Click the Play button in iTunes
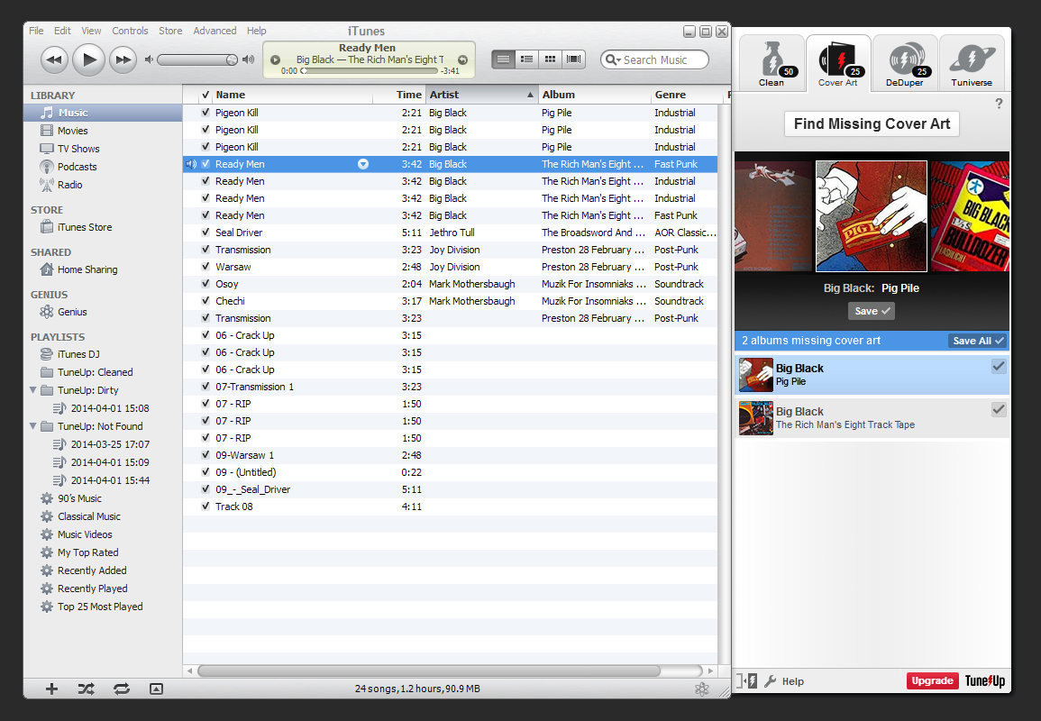The width and height of the screenshot is (1041, 721). 88,59
